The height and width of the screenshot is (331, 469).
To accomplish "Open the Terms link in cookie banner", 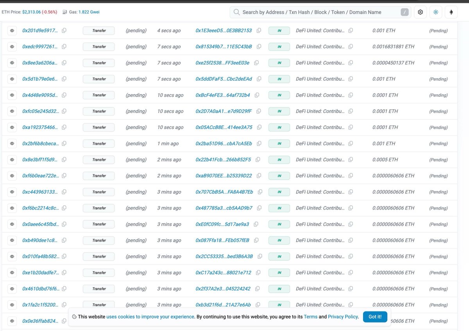I will (310, 317).
